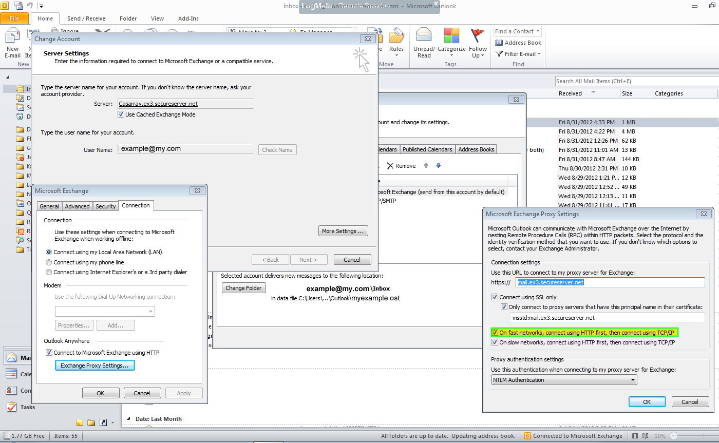
Task: Sort messages by the Received column header
Action: [588, 93]
